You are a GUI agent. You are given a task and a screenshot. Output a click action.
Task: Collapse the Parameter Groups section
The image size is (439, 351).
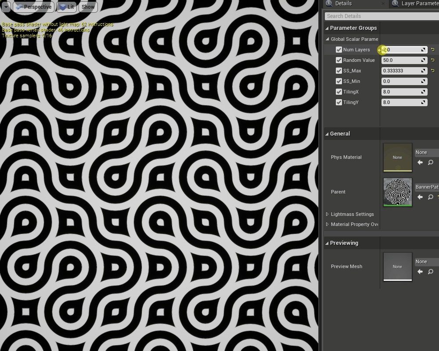coord(327,28)
